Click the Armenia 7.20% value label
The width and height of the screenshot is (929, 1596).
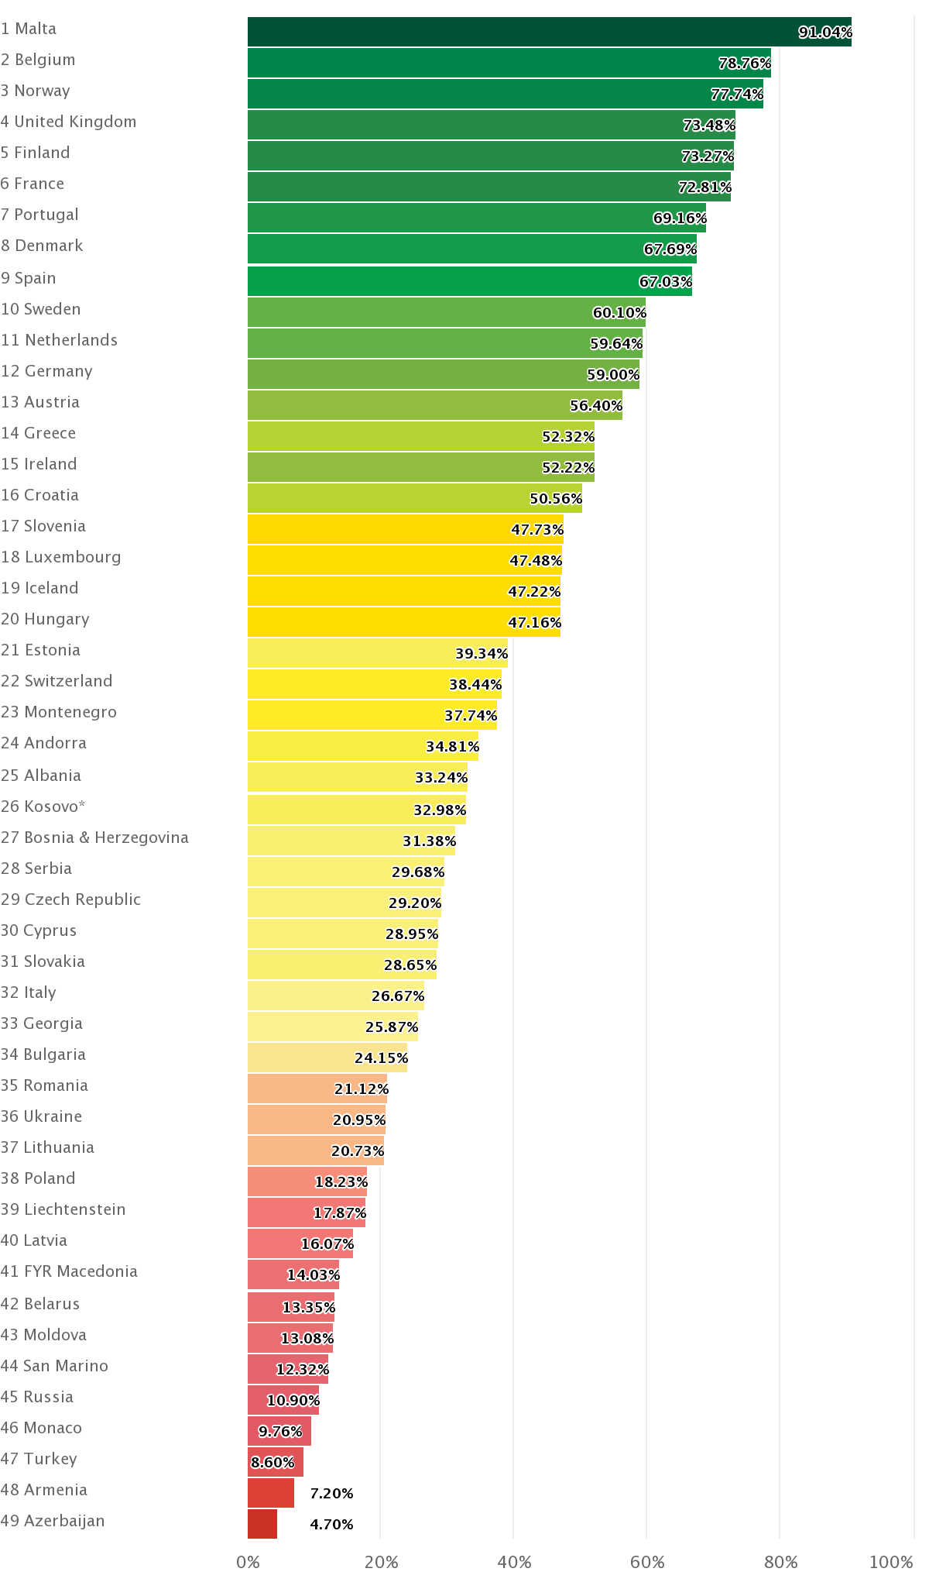(x=331, y=1493)
